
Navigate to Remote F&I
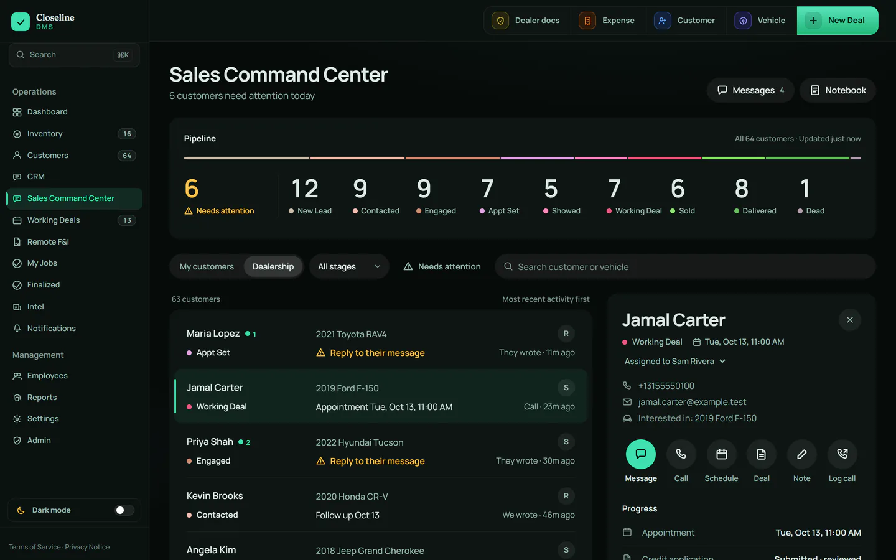tap(74, 242)
